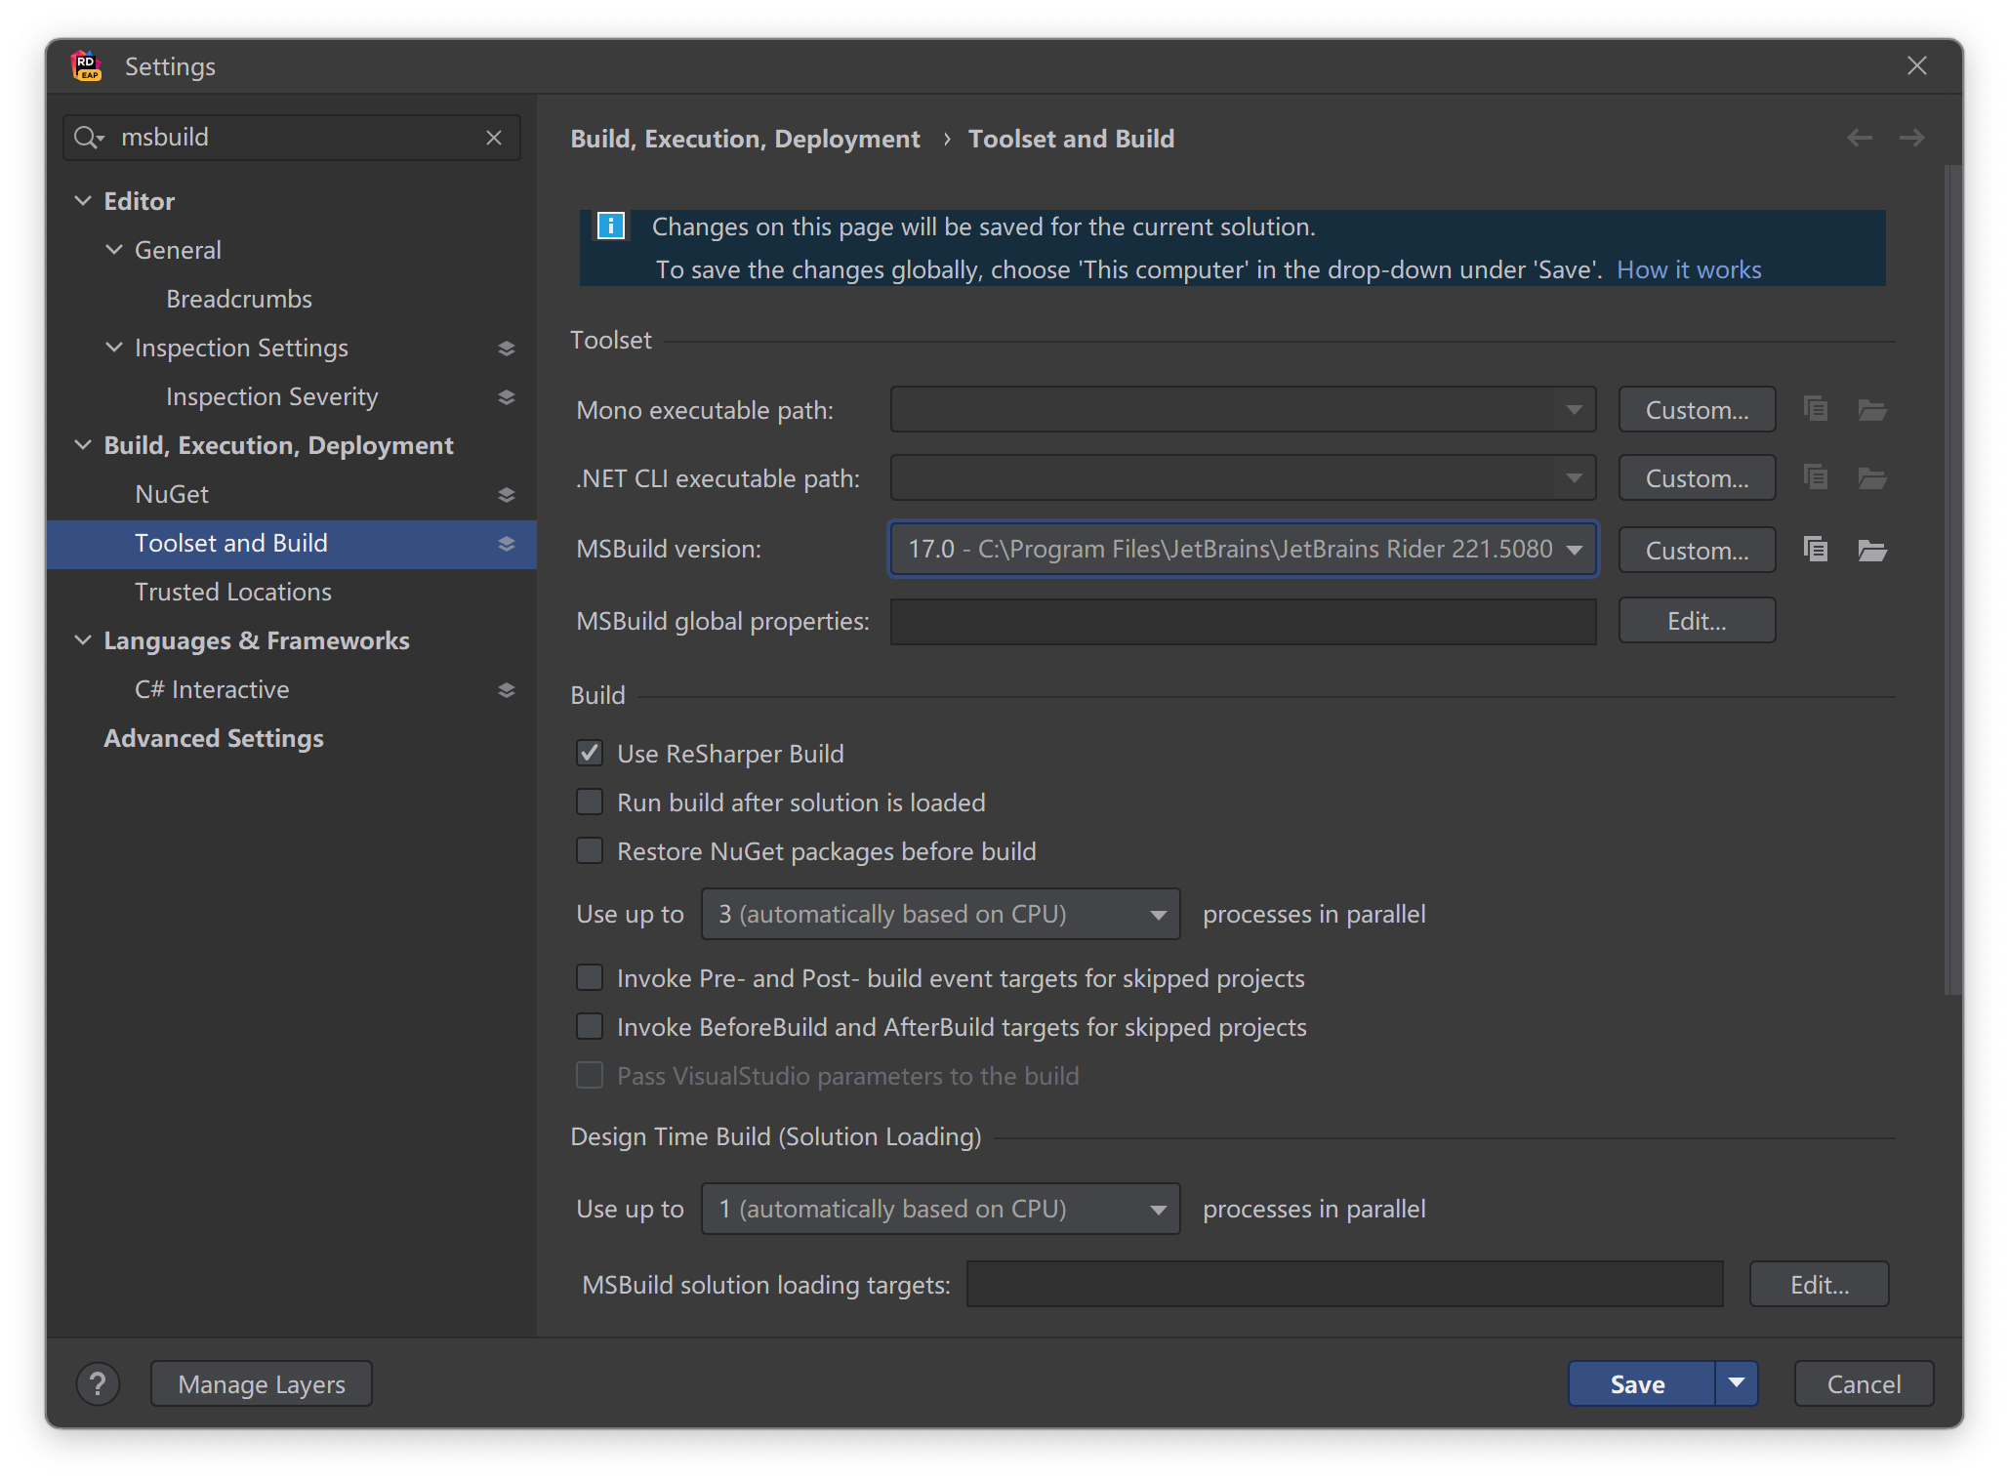The image size is (2009, 1482).
Task: Copy the .NET CLI executable path
Action: pos(1816,477)
